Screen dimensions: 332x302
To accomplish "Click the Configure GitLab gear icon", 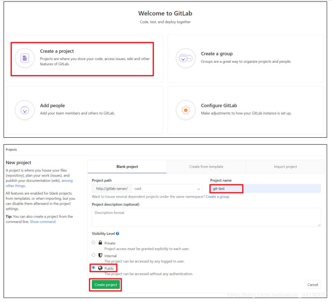I will 186,110.
